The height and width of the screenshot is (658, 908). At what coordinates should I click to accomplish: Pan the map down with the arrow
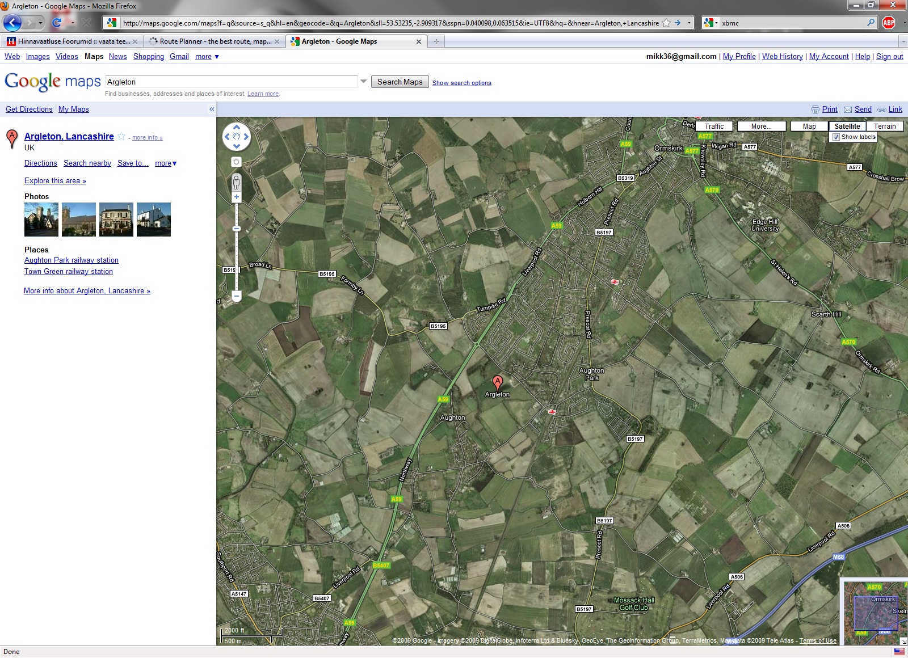[x=237, y=146]
